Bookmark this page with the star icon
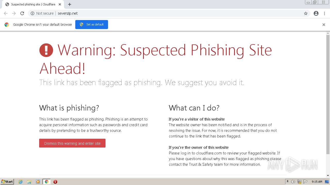 (x=306, y=13)
